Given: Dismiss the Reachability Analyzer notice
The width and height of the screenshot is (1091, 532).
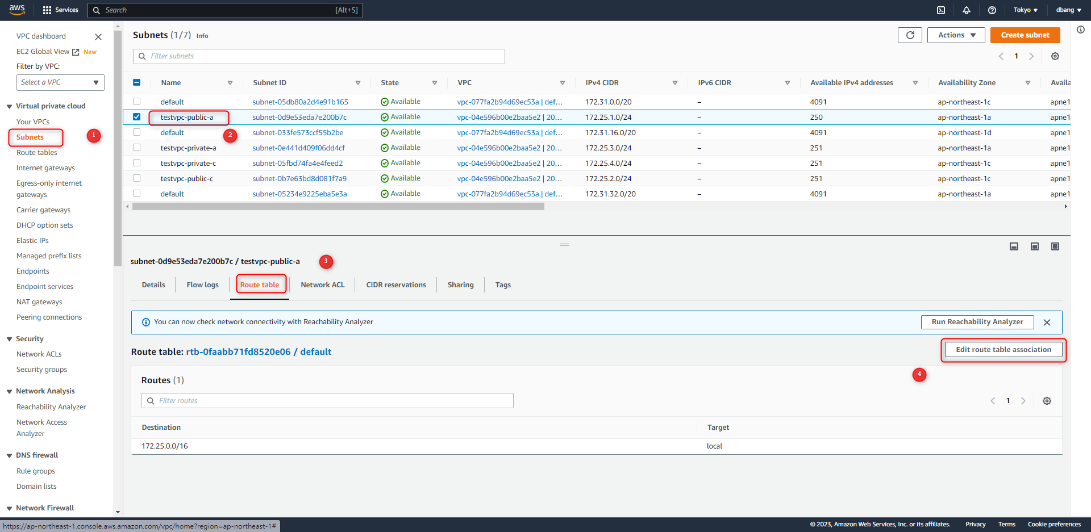Looking at the screenshot, I should (1047, 322).
